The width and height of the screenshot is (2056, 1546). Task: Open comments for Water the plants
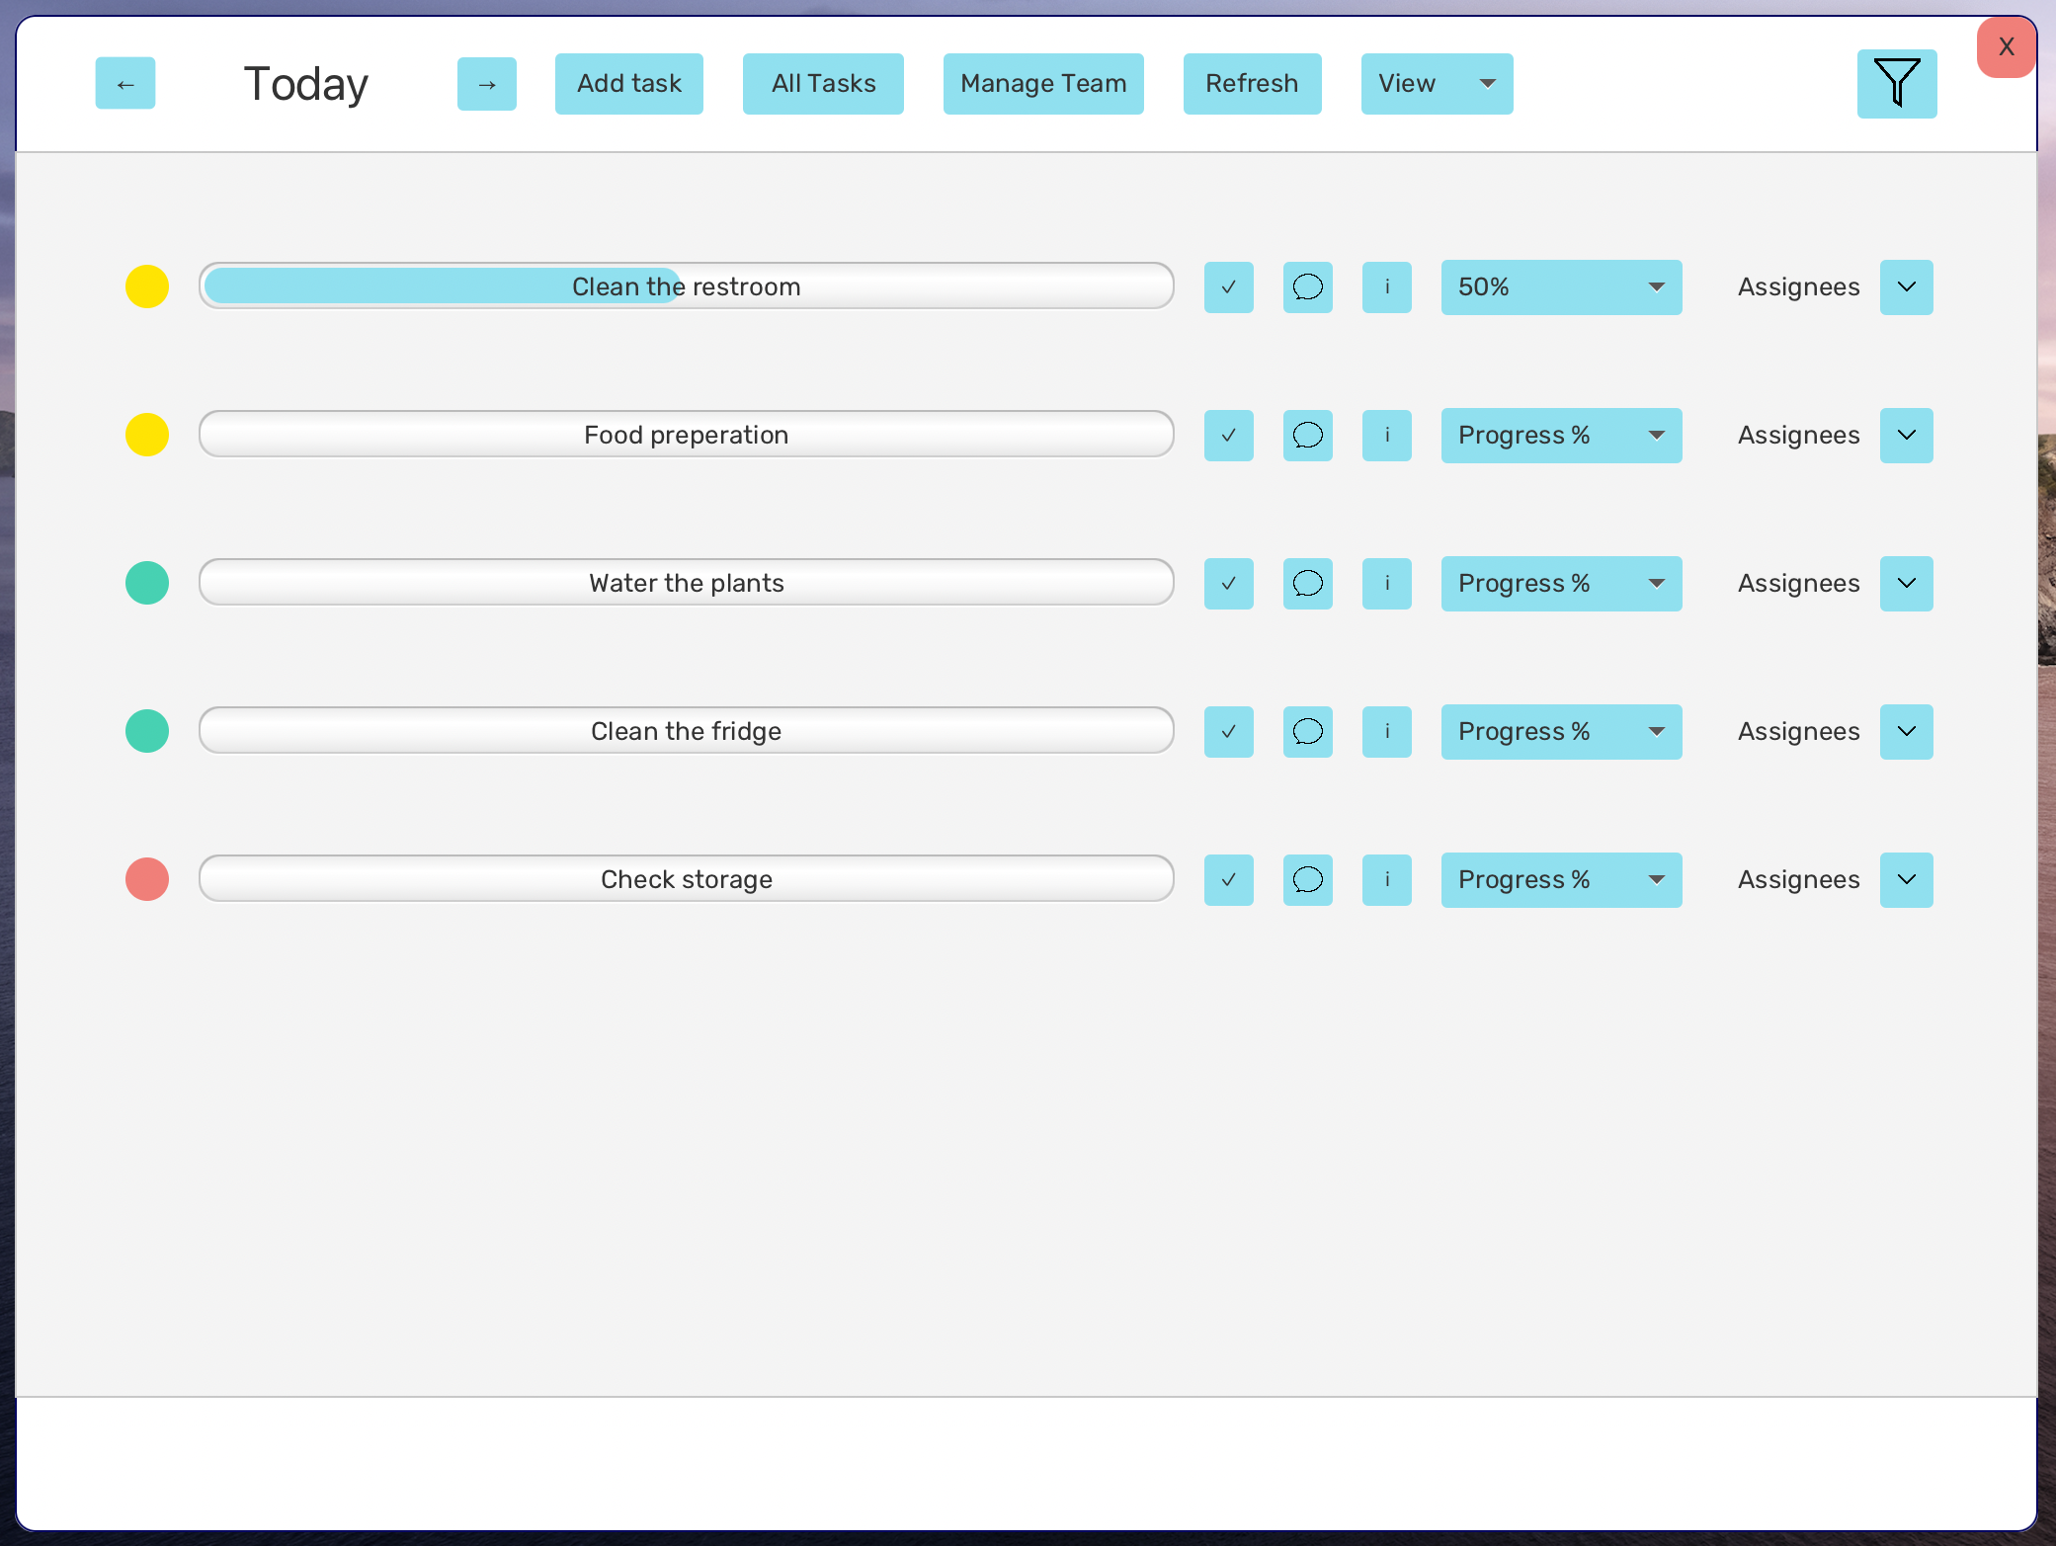[x=1307, y=584]
